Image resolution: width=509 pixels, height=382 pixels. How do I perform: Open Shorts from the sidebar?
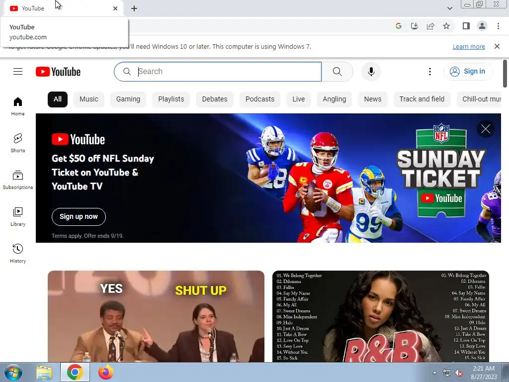(18, 143)
